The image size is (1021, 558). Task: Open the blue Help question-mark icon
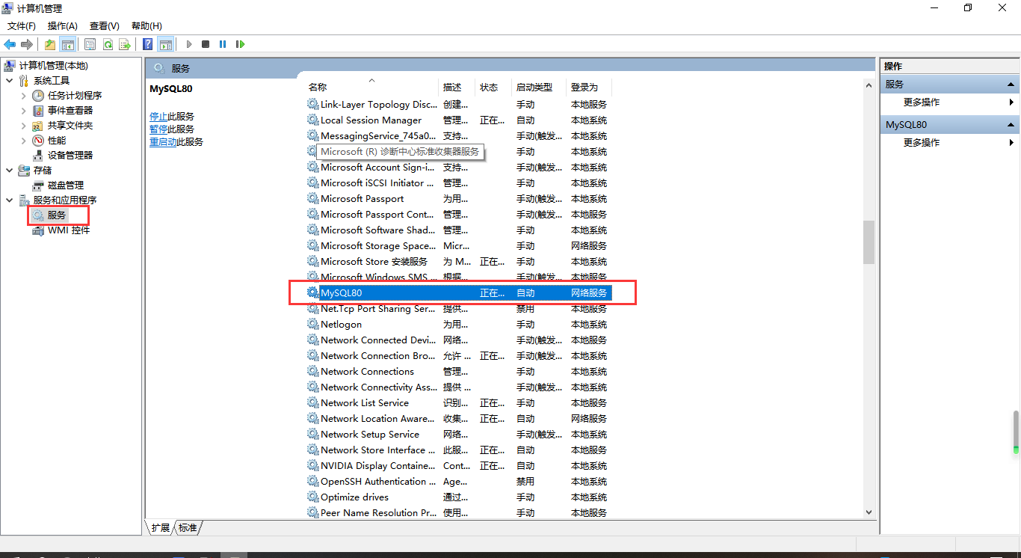click(148, 44)
